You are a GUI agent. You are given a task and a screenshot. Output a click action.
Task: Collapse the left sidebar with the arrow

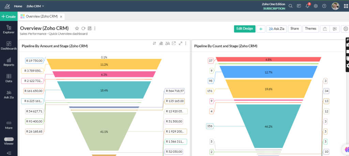[x=9, y=153]
